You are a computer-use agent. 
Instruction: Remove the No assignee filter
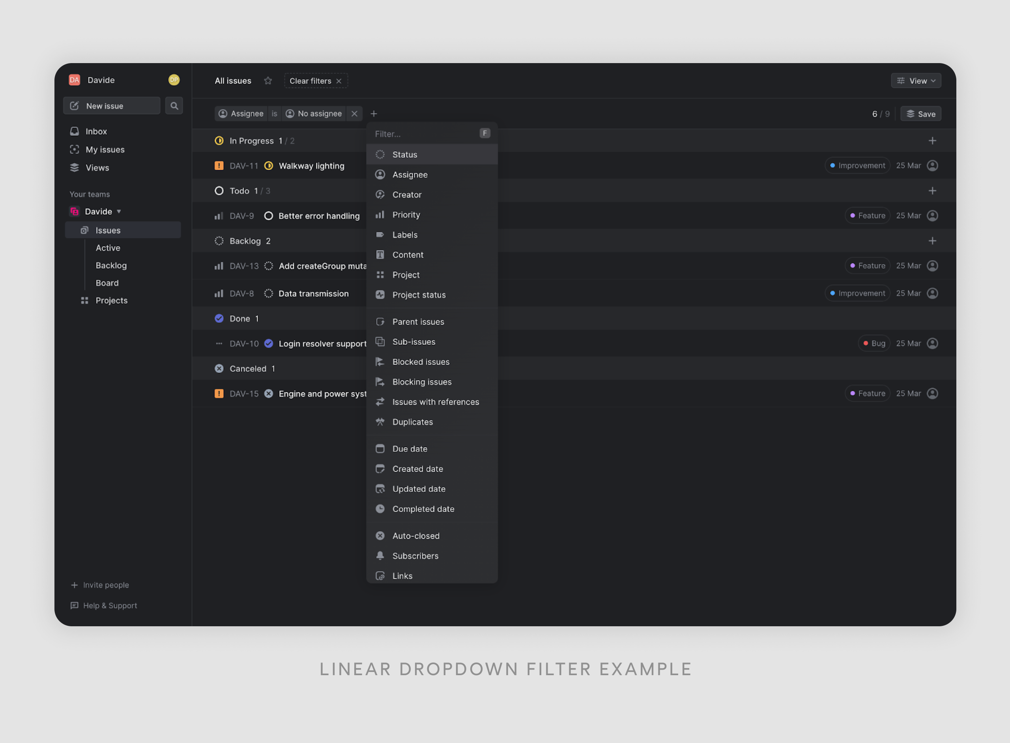pyautogui.click(x=355, y=114)
